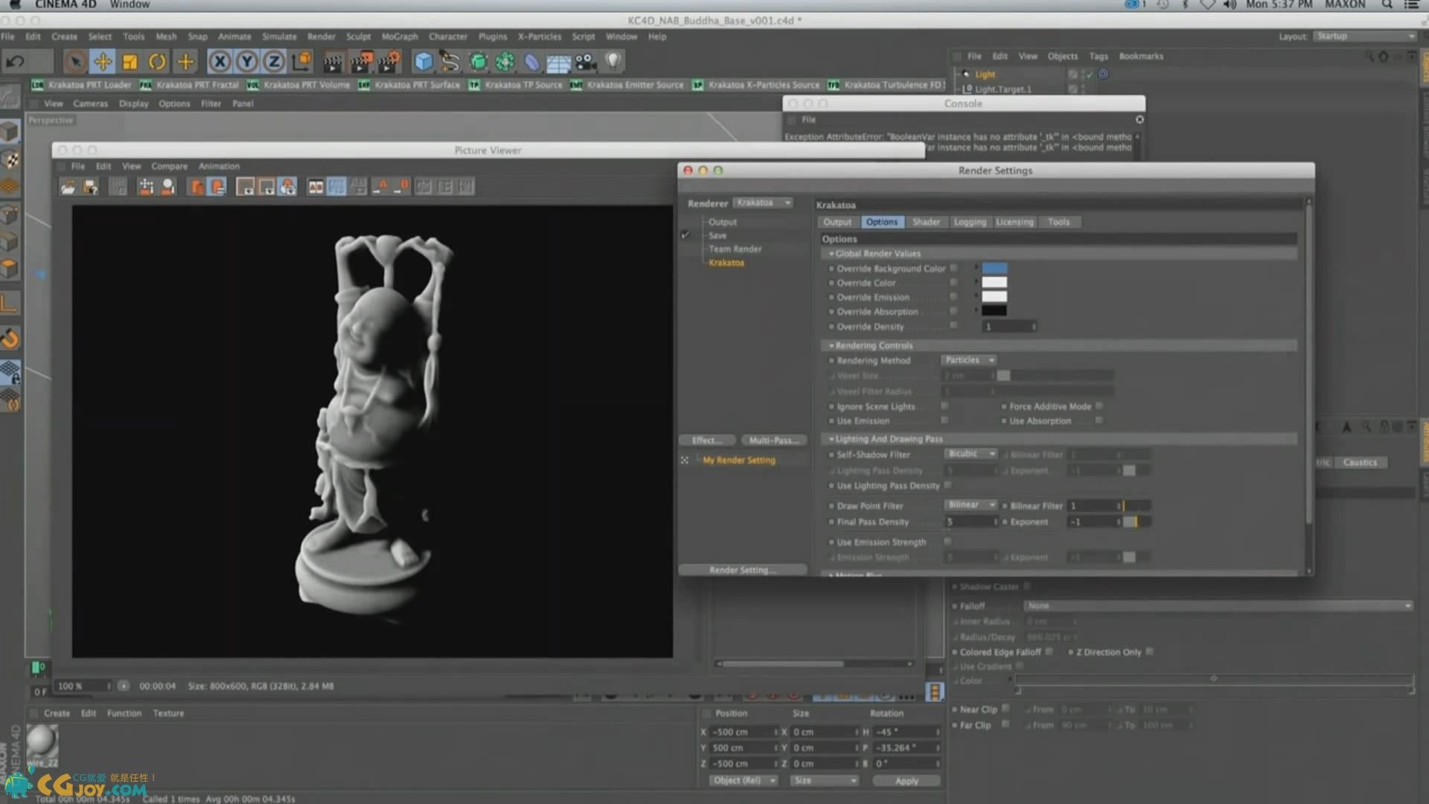Screen dimensions: 1429x804
Task: Toggle Use Emission checkbox
Action: point(944,421)
